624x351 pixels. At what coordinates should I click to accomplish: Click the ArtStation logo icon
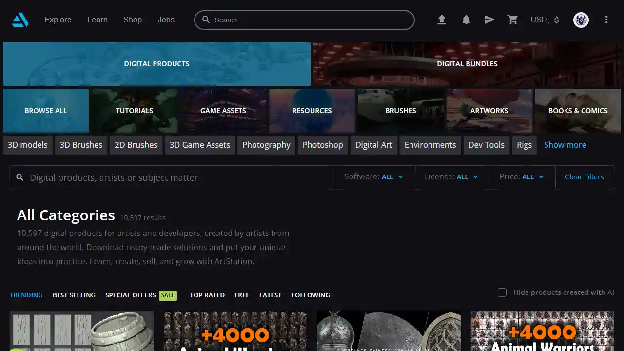(x=19, y=19)
